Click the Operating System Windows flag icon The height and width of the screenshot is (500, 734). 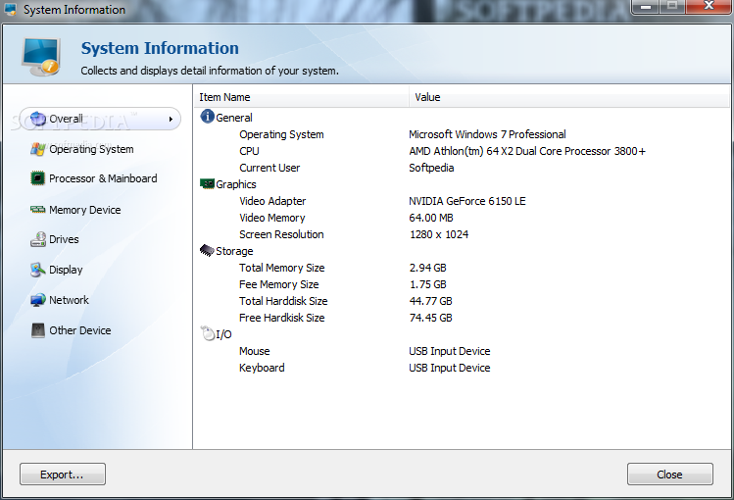(38, 149)
